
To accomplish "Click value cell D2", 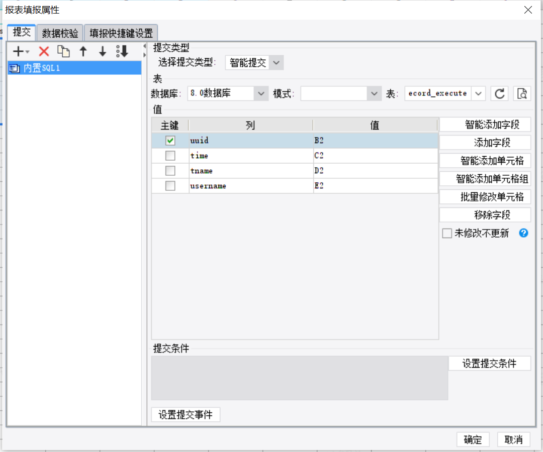I will tap(376, 171).
